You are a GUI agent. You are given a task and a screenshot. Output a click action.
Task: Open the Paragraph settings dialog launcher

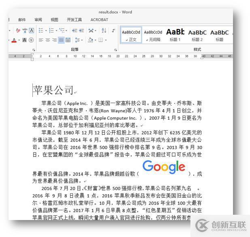click(x=115, y=50)
